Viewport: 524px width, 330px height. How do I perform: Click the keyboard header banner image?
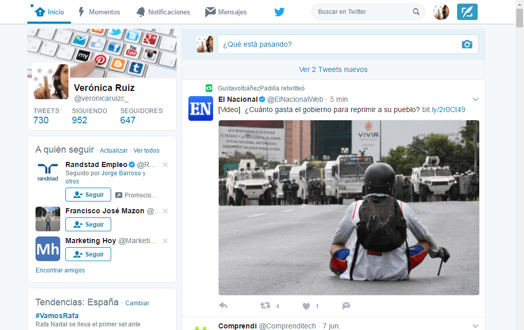102,53
